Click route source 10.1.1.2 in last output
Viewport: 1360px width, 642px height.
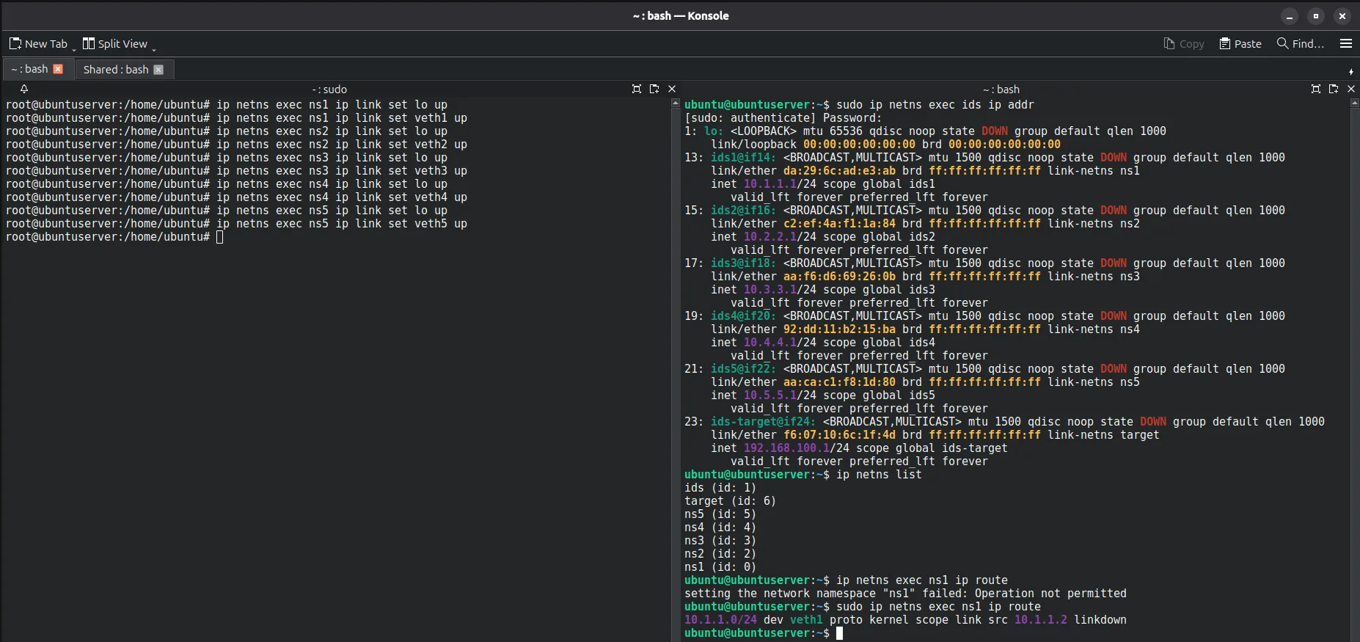[1040, 620]
